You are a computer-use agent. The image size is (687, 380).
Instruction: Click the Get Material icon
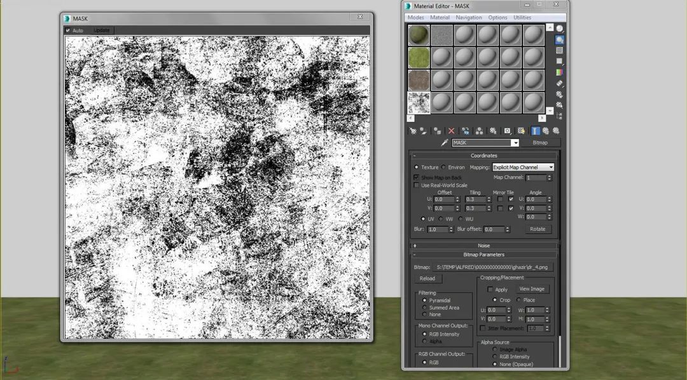coord(413,131)
